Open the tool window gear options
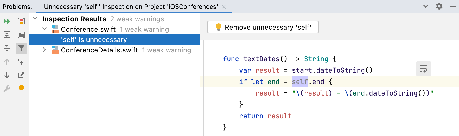The width and height of the screenshot is (459, 136). pyautogui.click(x=439, y=6)
